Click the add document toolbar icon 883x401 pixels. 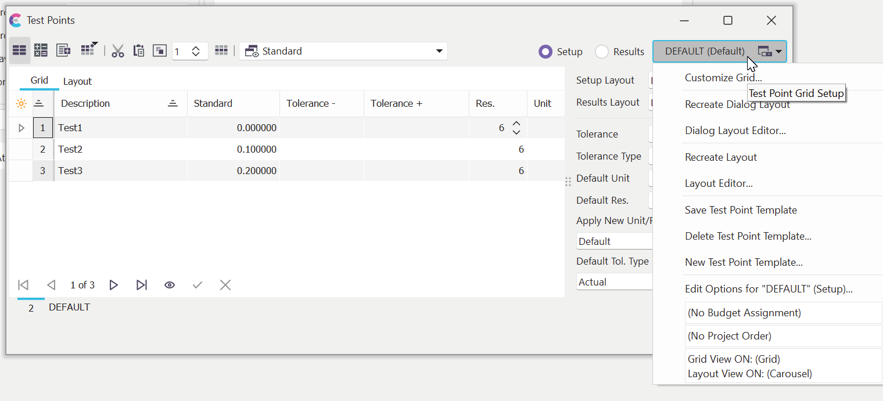63,50
